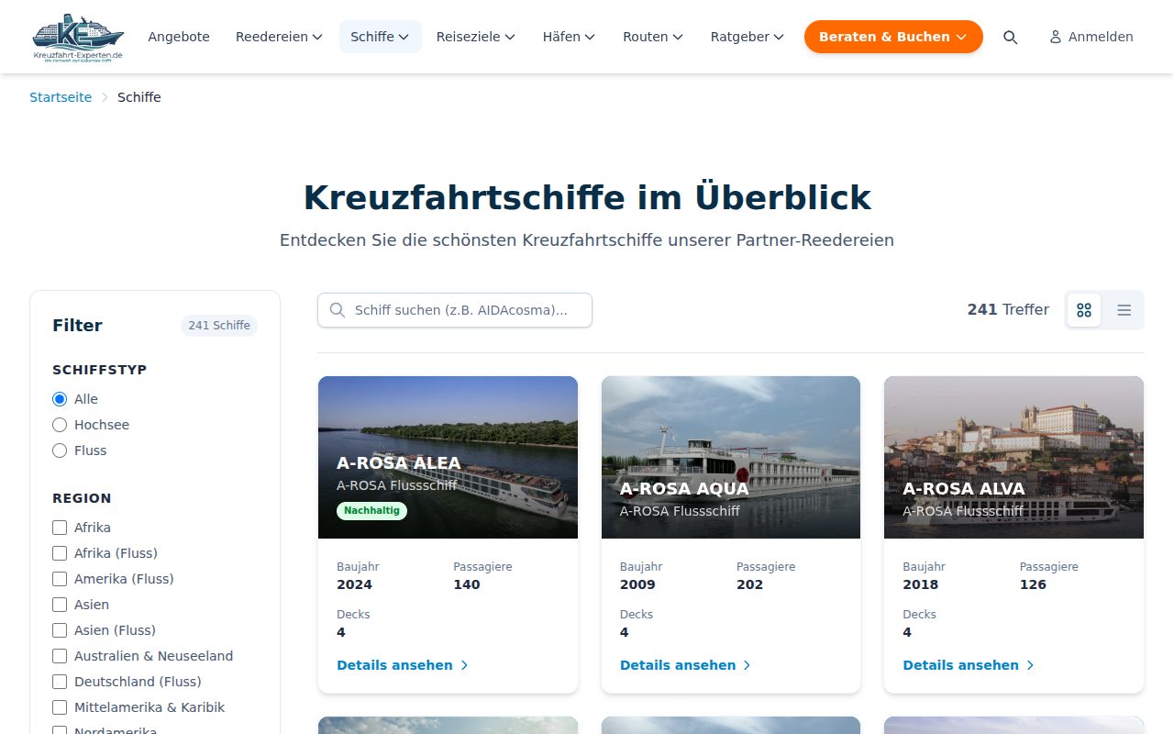1174x734 pixels.
Task: Click the 241 Treffer results count
Action: click(x=1008, y=310)
